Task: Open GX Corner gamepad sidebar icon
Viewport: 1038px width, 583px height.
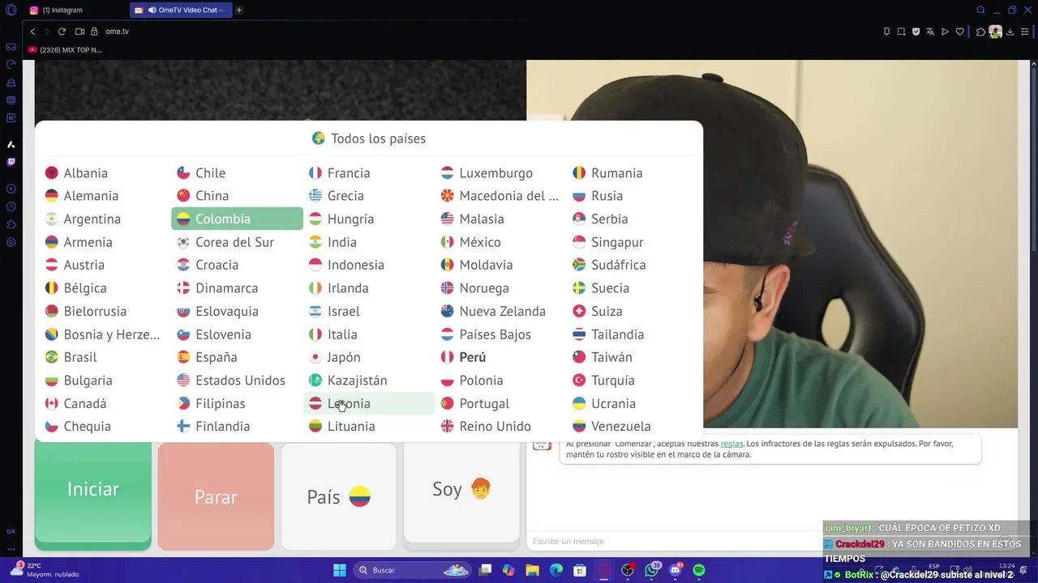Action: tap(11, 47)
